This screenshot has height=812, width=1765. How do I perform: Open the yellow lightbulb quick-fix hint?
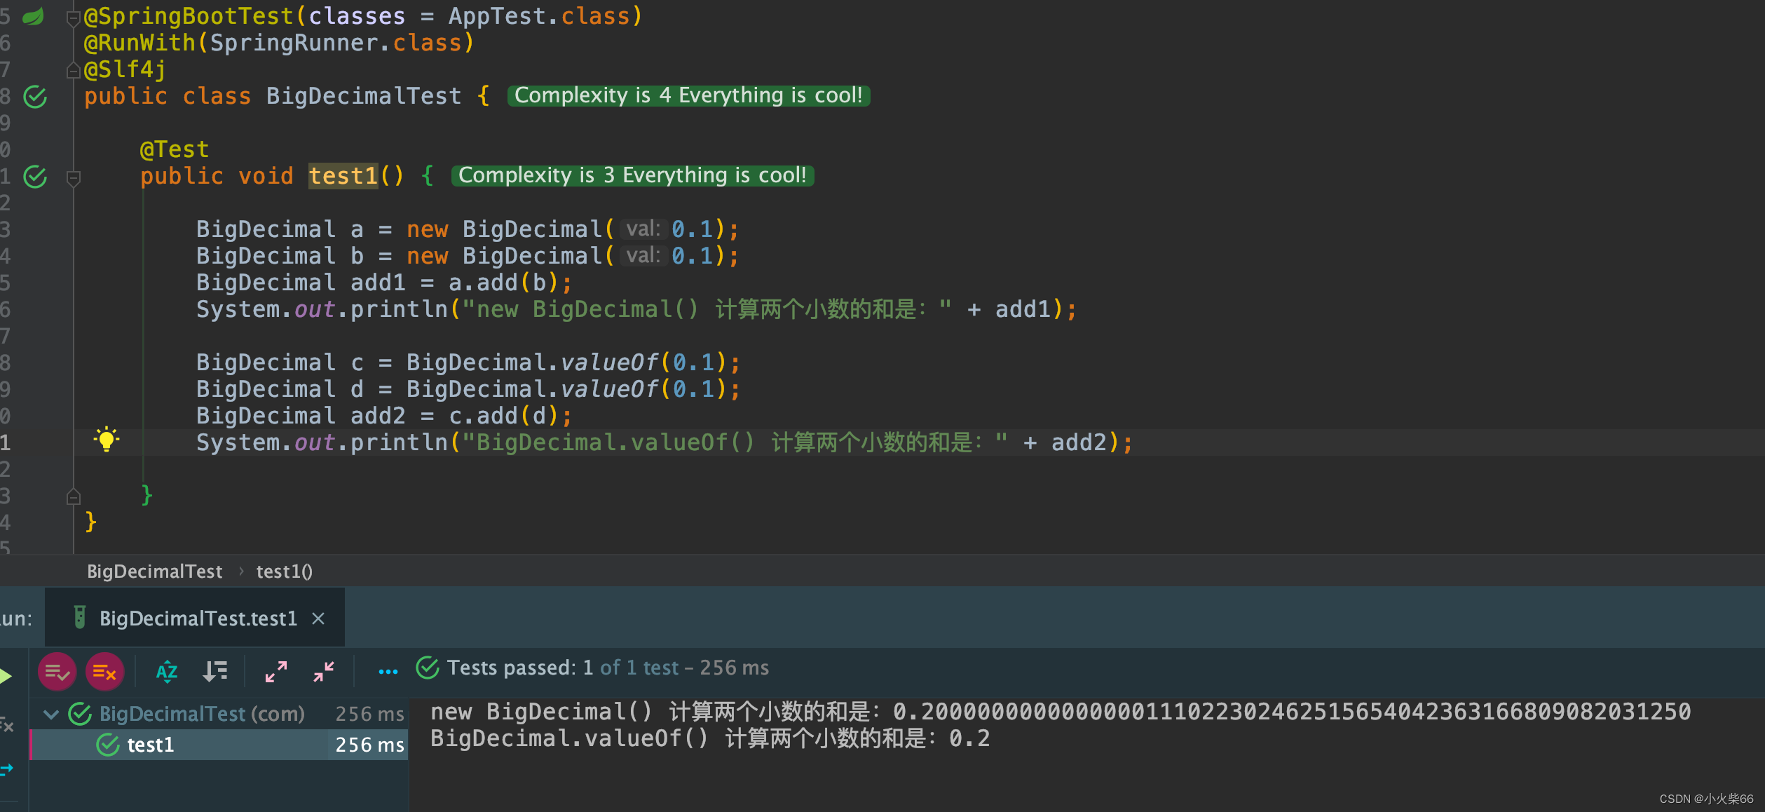(107, 440)
